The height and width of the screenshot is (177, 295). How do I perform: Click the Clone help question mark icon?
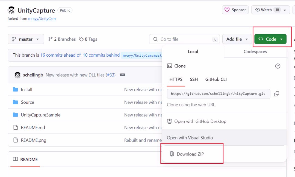click(x=278, y=66)
